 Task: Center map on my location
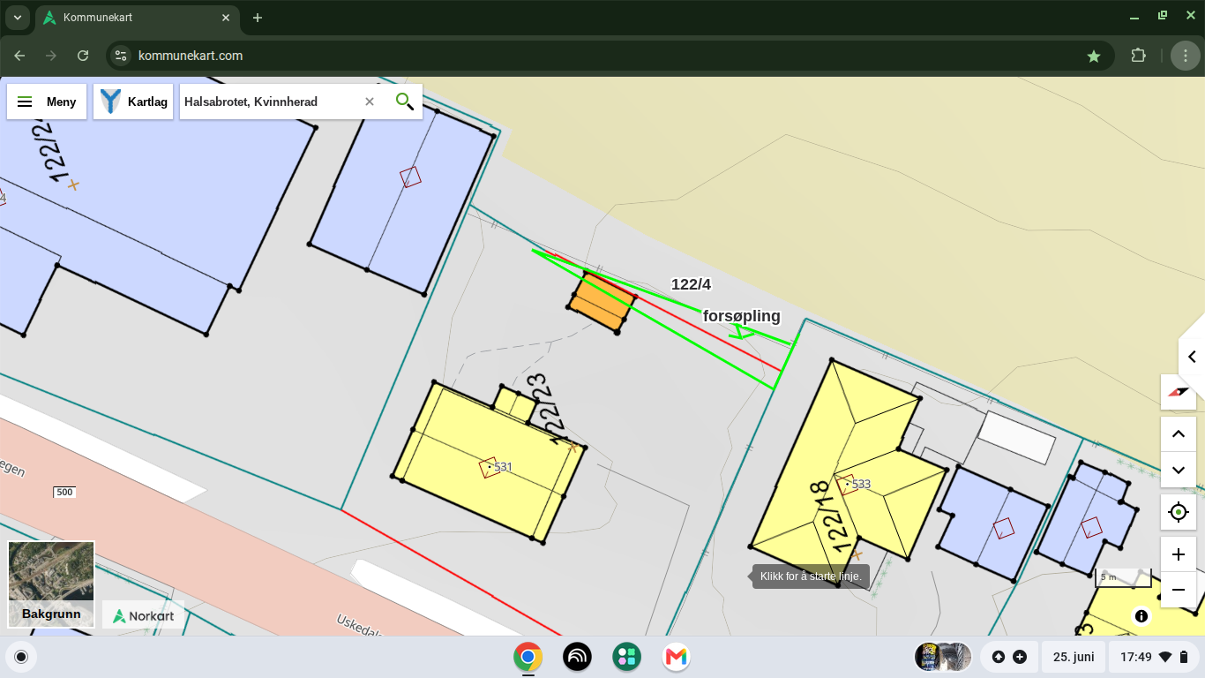pos(1179,512)
